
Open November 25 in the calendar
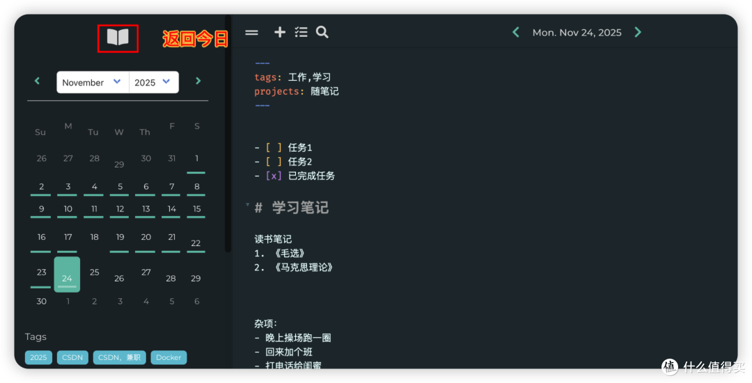95,272
